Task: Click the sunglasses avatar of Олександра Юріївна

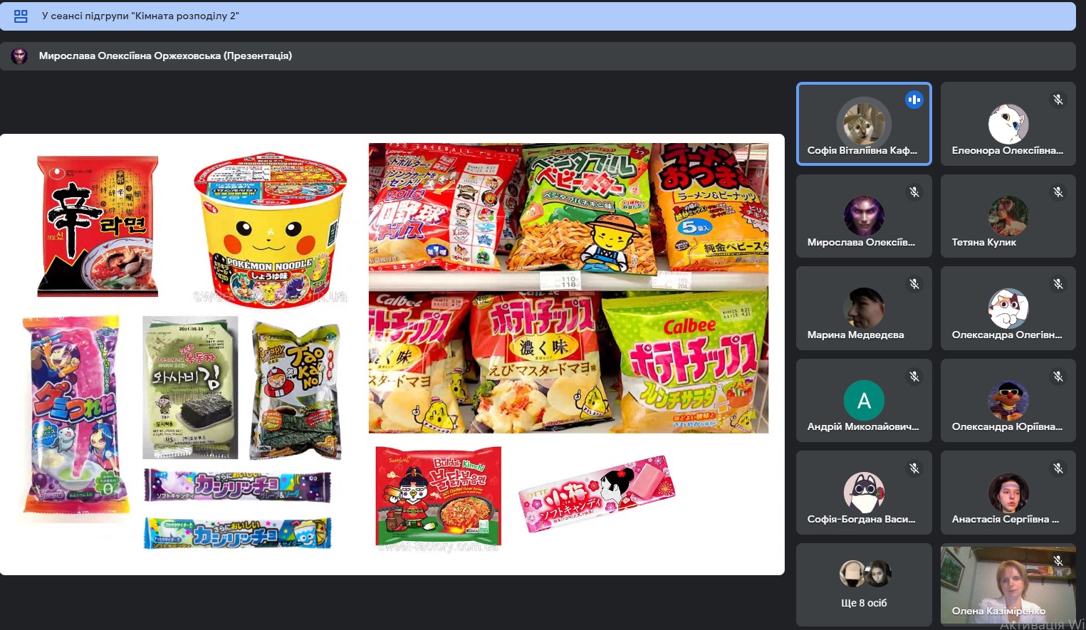Action: click(1008, 400)
